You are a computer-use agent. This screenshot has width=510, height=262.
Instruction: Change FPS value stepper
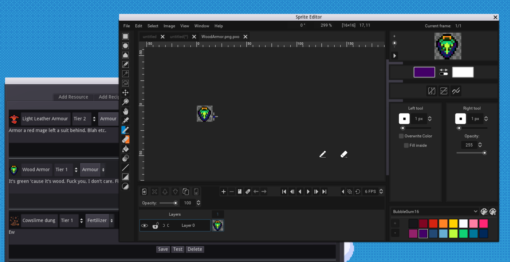point(381,191)
